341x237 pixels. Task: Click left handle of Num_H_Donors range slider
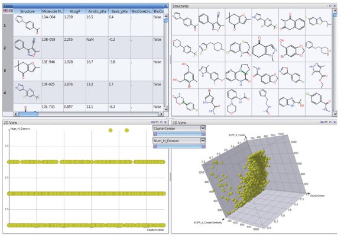click(155, 146)
